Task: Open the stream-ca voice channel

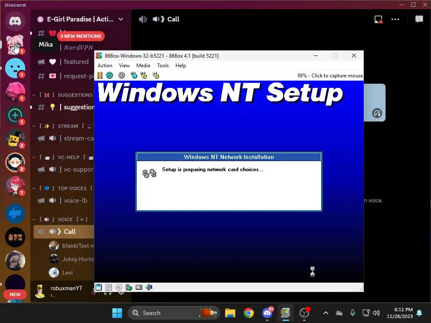Action: point(64,138)
